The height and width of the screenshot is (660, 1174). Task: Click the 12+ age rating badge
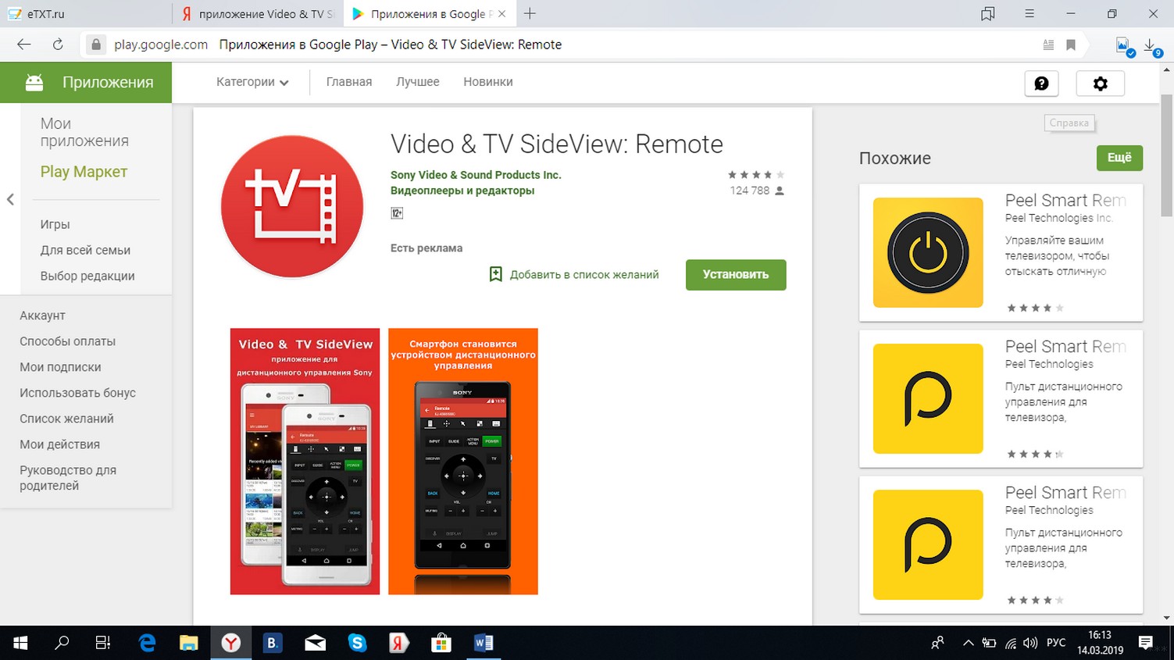click(397, 213)
